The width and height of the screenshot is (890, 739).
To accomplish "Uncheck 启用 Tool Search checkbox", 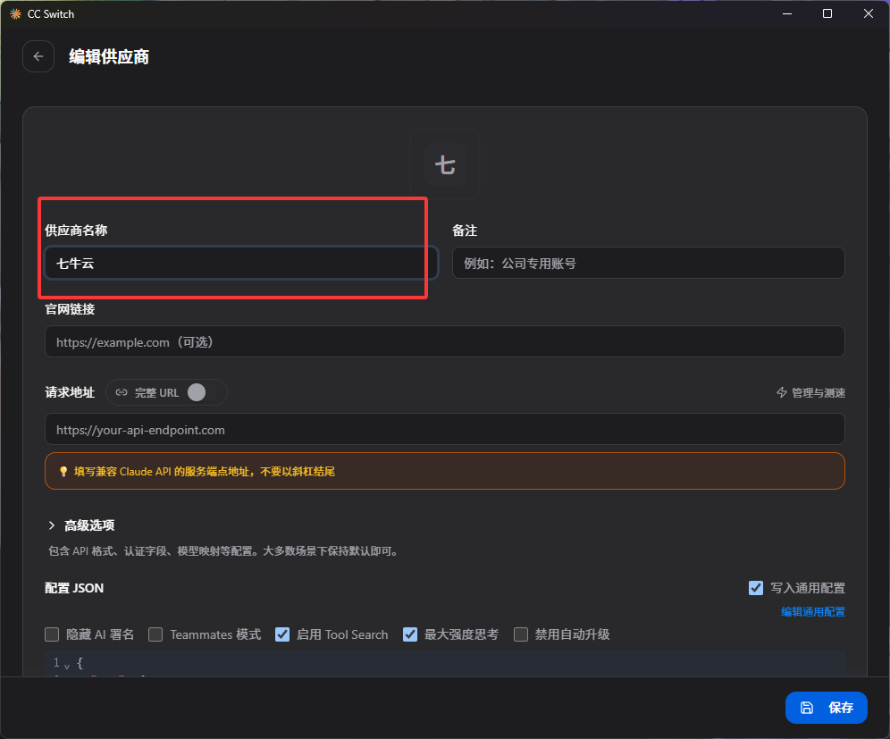I will click(x=282, y=634).
